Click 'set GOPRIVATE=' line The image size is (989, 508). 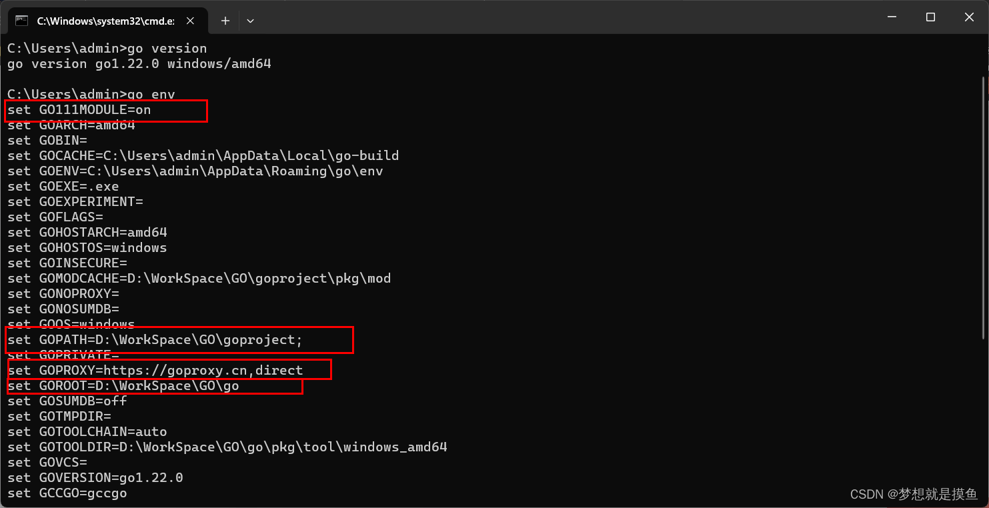tap(63, 355)
